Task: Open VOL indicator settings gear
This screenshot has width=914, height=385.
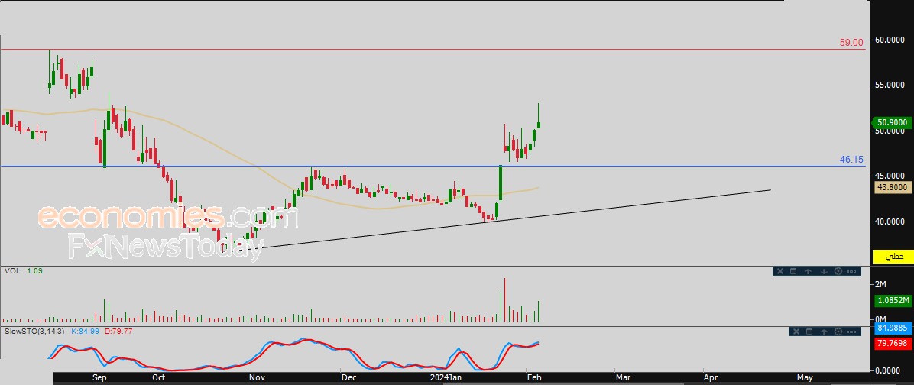Action: pyautogui.click(x=838, y=271)
